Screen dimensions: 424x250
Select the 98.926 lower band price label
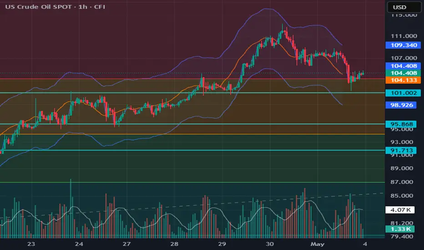[x=401, y=105]
